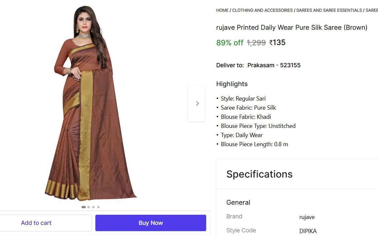Change delivery location Prakasam - 523155

tap(274, 65)
